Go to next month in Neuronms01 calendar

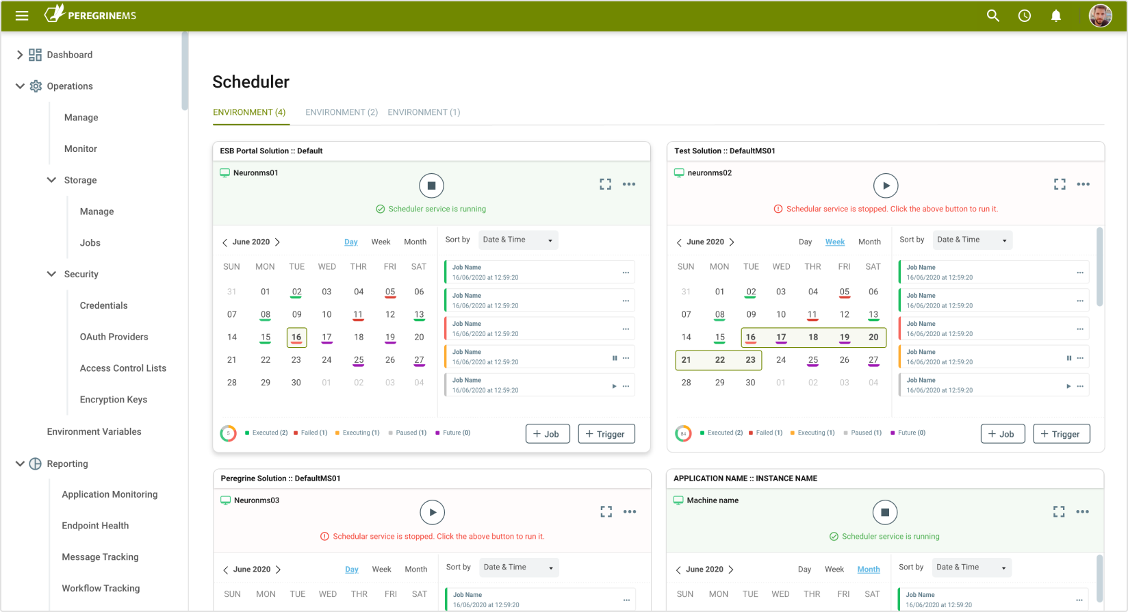pos(277,242)
